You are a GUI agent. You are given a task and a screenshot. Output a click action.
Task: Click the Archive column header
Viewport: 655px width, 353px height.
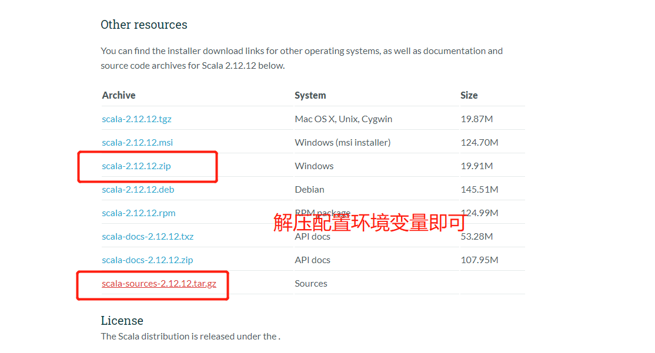click(x=119, y=95)
